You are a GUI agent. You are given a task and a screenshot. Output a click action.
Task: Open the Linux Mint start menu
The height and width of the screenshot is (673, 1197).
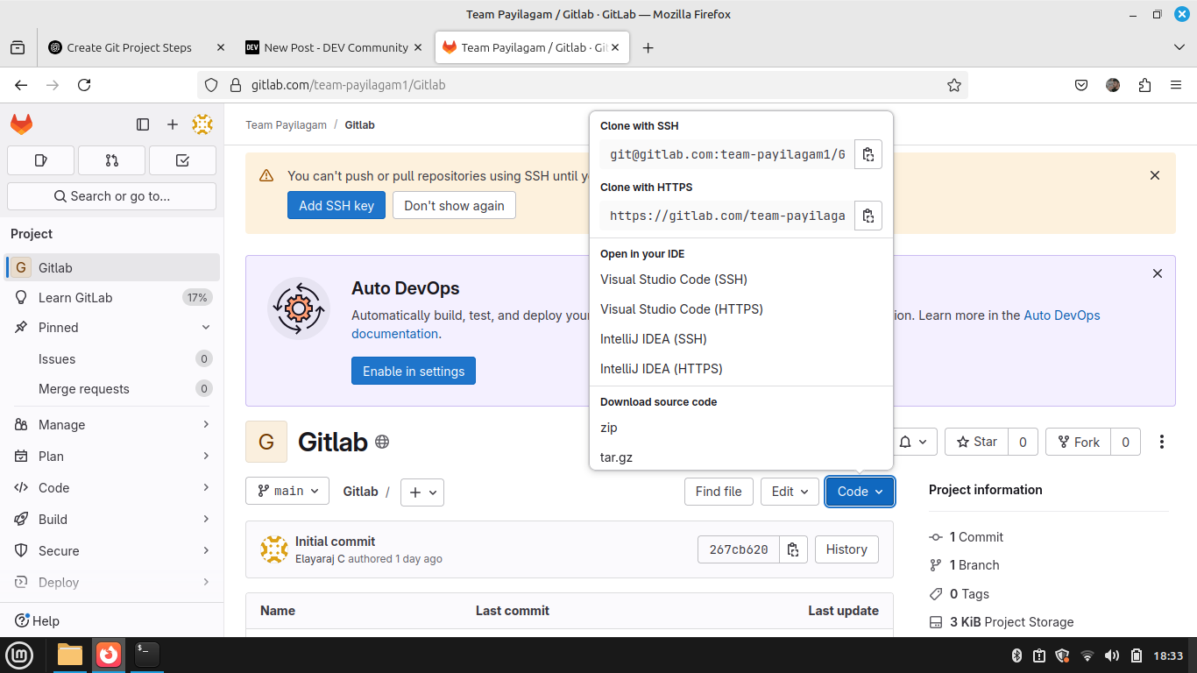19,655
